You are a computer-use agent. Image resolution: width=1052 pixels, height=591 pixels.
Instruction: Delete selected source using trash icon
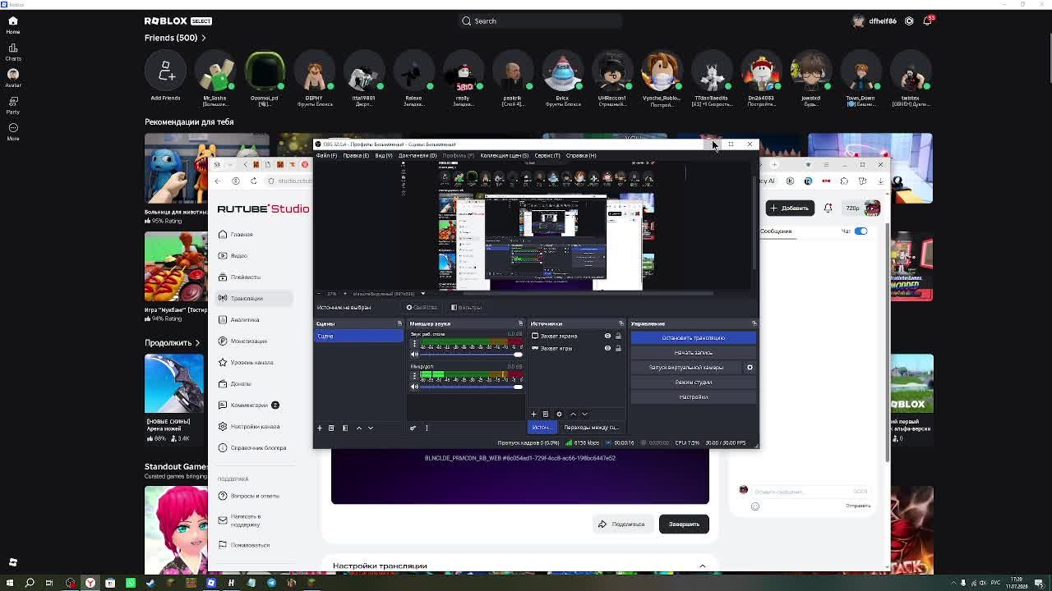point(545,414)
